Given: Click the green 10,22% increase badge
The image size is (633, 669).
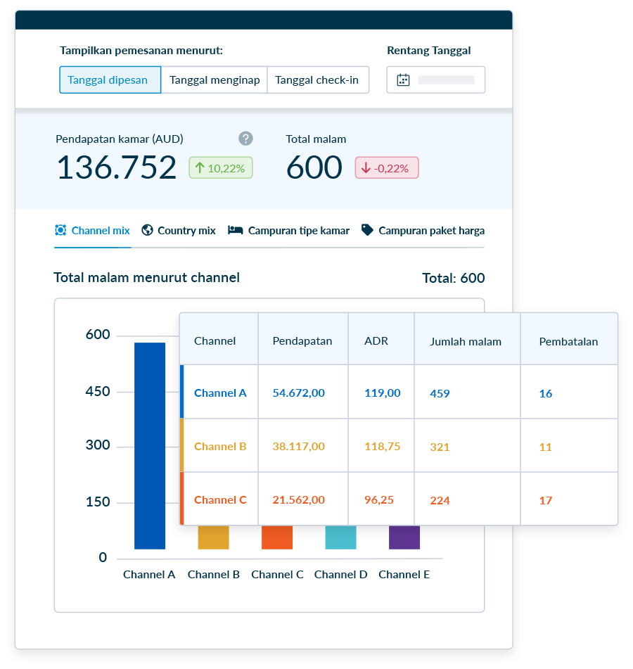Looking at the screenshot, I should (x=220, y=167).
